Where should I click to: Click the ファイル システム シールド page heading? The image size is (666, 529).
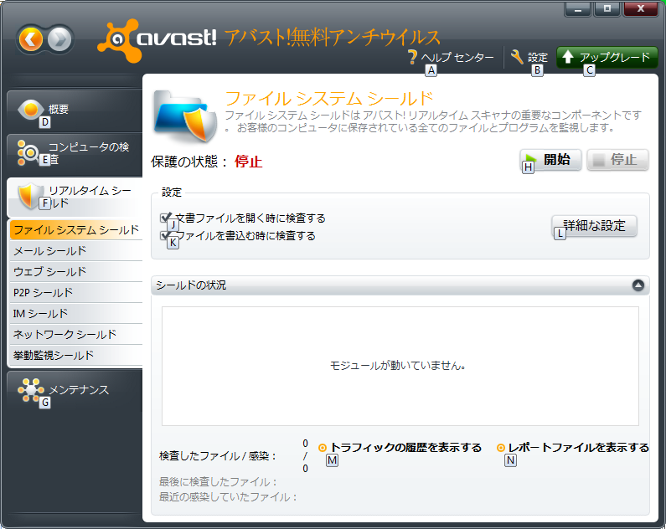pos(328,99)
